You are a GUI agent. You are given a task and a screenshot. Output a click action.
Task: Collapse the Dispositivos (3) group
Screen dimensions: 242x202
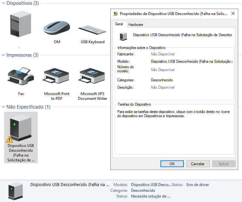point(3,3)
